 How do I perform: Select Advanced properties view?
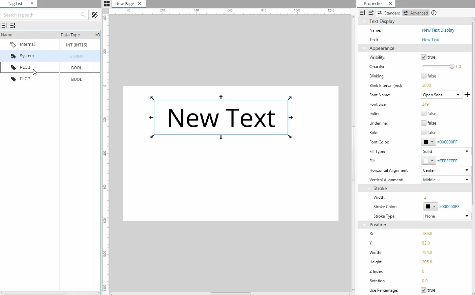pyautogui.click(x=416, y=13)
